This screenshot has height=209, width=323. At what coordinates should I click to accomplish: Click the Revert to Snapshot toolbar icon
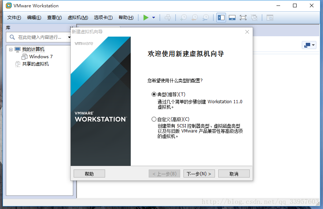coord(194,18)
